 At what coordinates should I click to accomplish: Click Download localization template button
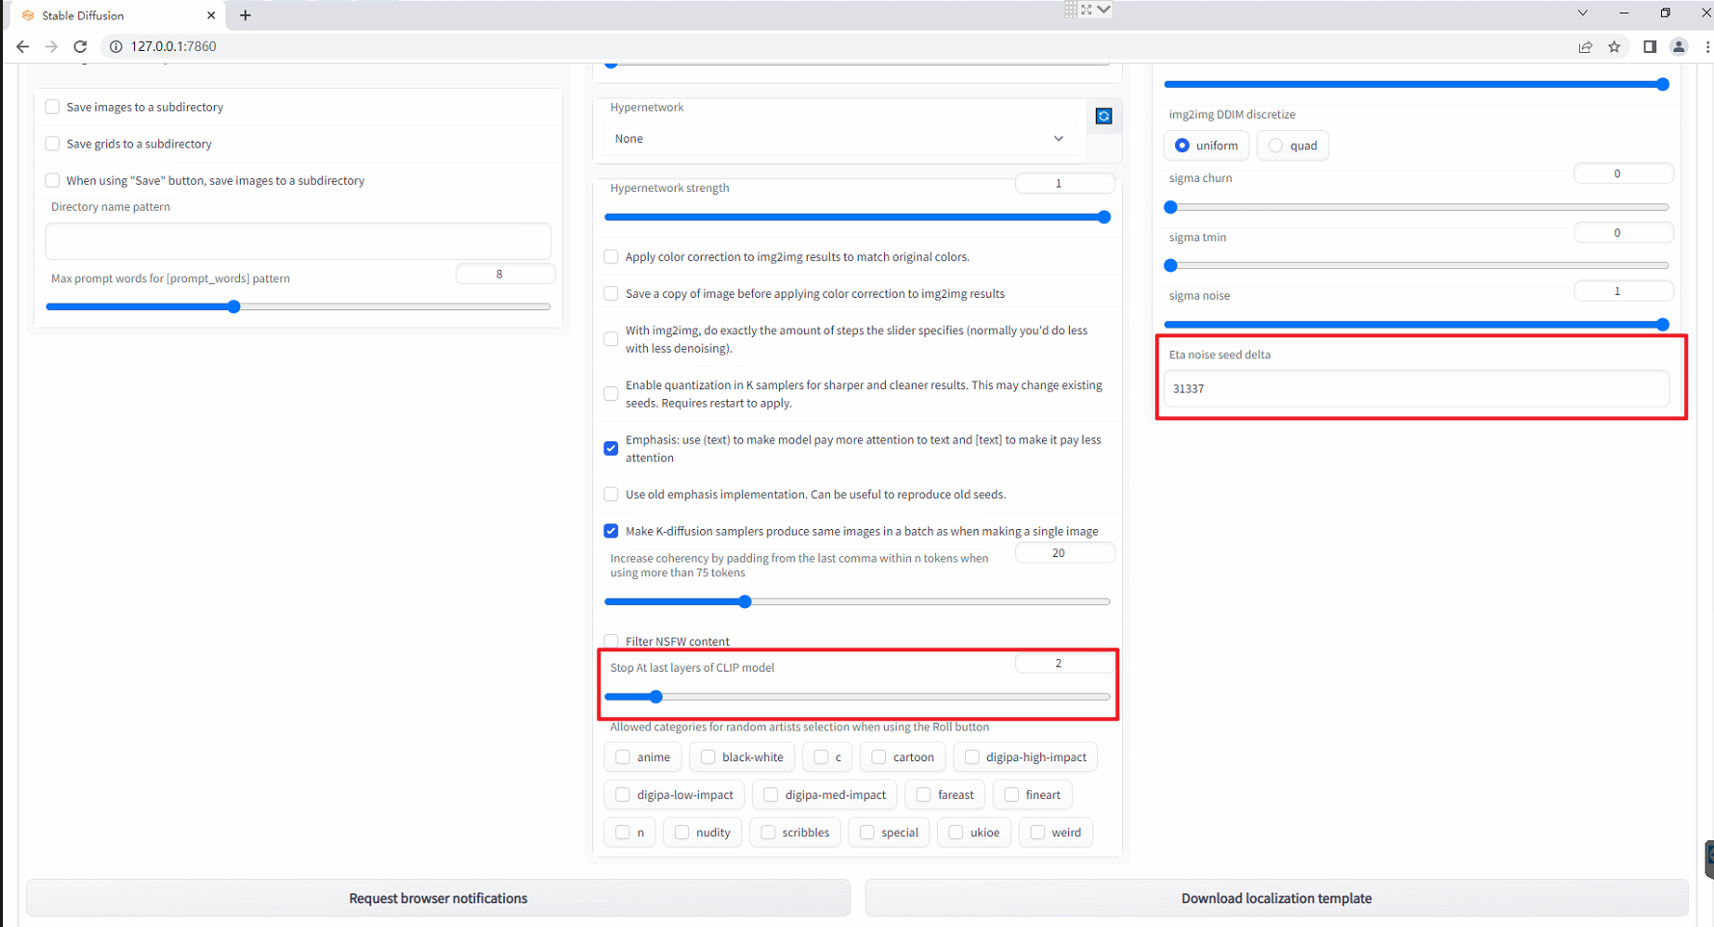coord(1276,898)
